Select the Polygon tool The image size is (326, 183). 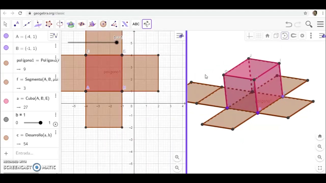click(49, 24)
